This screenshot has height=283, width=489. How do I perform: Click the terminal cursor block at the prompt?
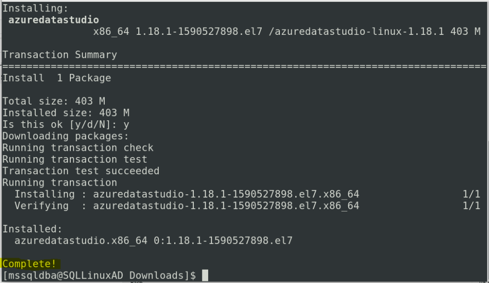[205, 275]
